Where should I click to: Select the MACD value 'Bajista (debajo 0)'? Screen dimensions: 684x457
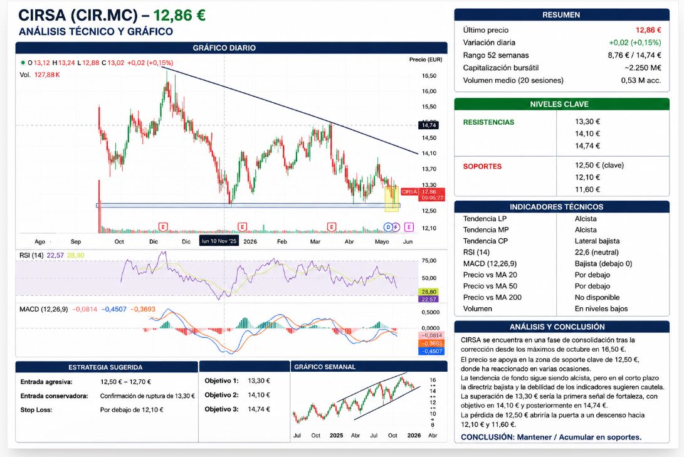tap(603, 263)
